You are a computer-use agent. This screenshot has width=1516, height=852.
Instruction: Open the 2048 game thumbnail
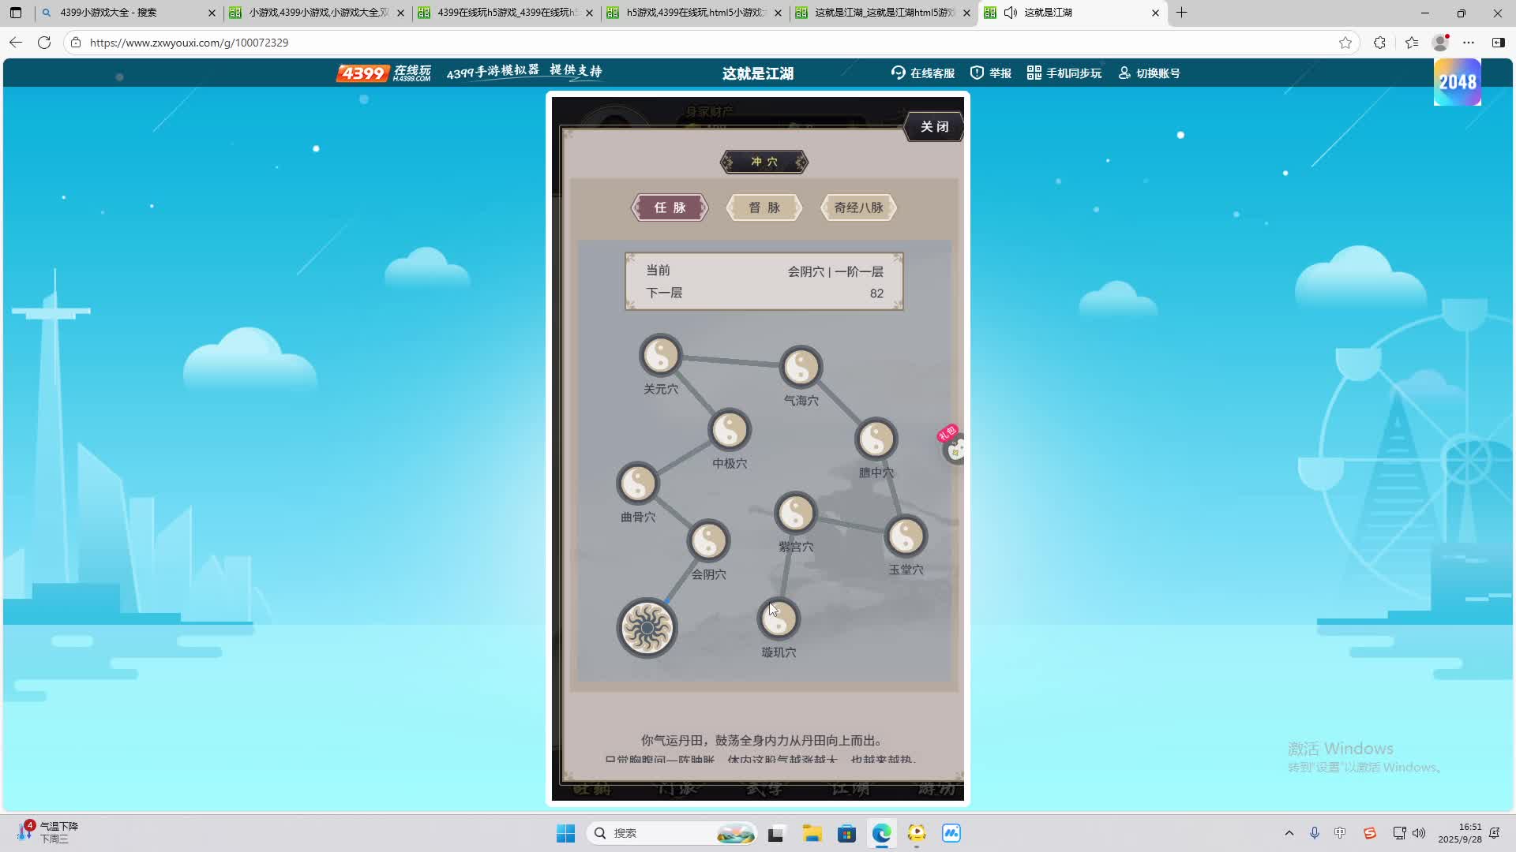point(1457,82)
